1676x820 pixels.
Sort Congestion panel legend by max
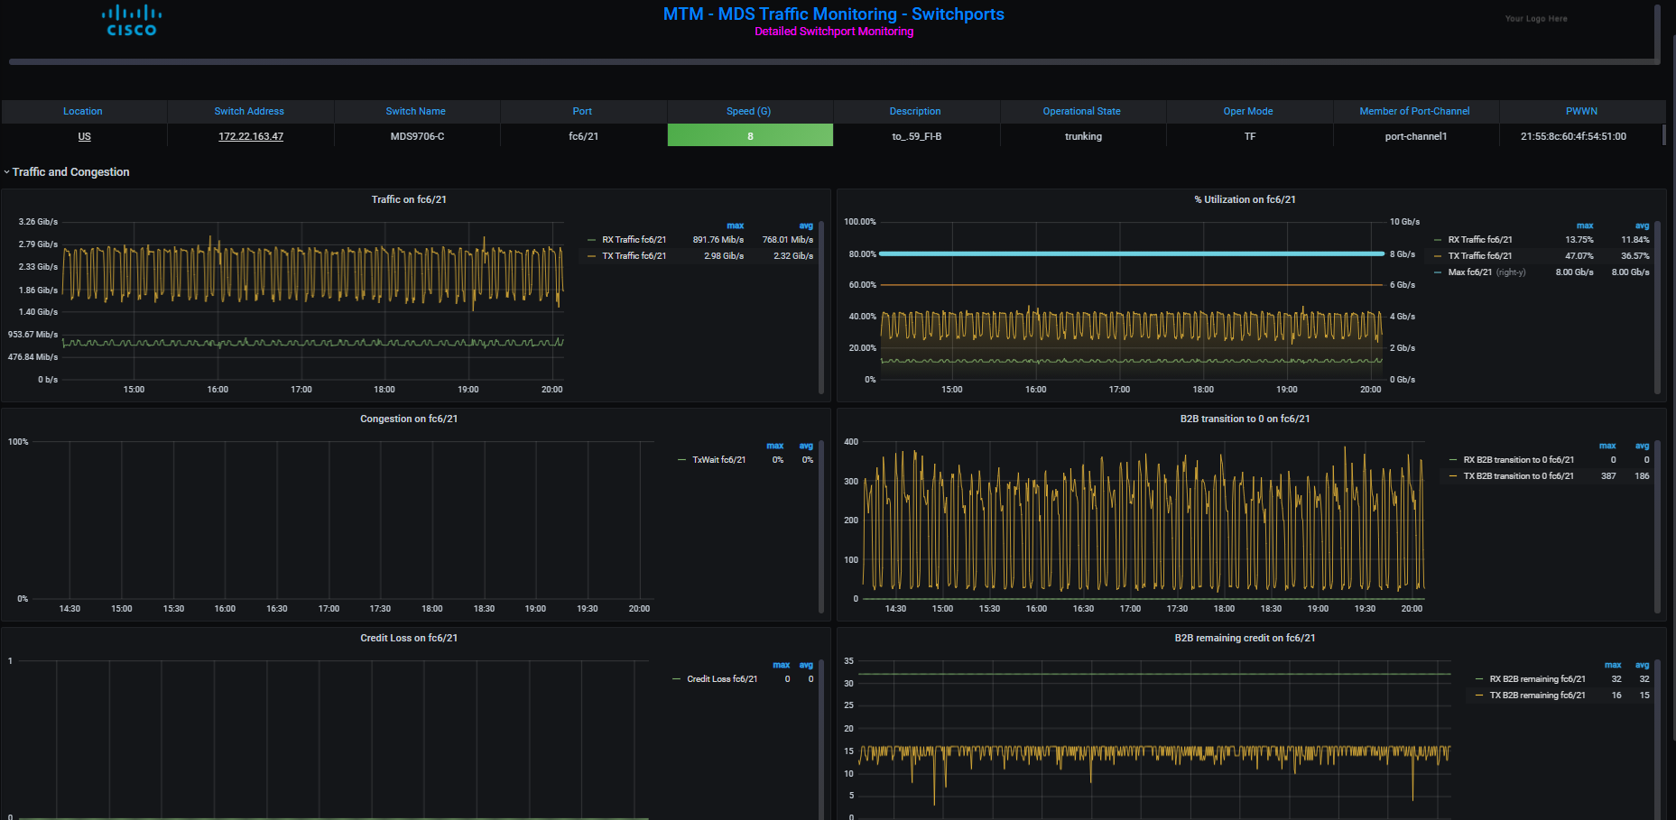(775, 446)
